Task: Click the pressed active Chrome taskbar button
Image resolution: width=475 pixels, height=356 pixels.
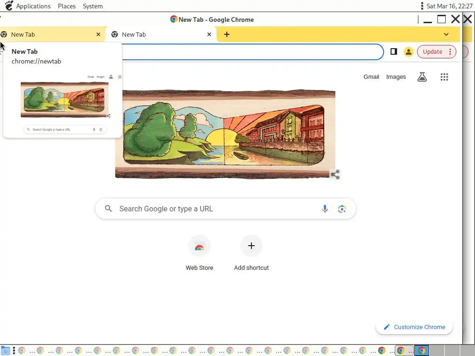Action: pyautogui.click(x=404, y=351)
